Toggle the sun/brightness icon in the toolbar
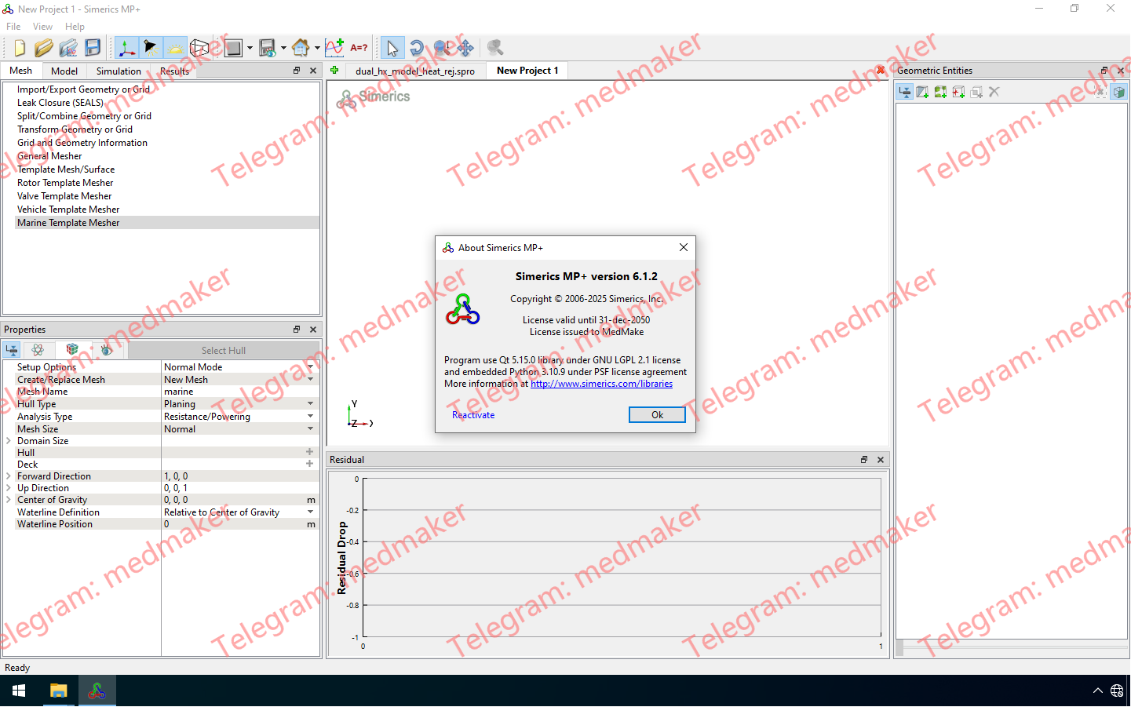The height and width of the screenshot is (707, 1131). (x=176, y=48)
